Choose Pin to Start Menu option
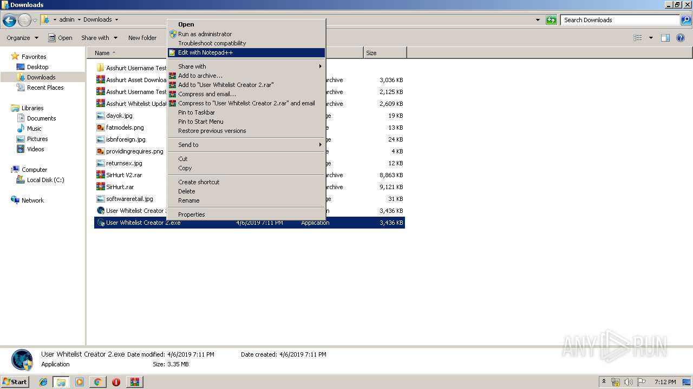 [x=246, y=122]
